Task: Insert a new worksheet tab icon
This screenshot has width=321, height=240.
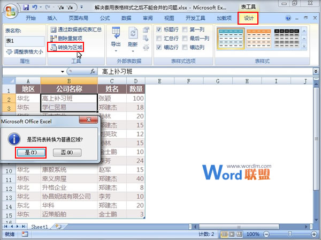Action: 58,227
